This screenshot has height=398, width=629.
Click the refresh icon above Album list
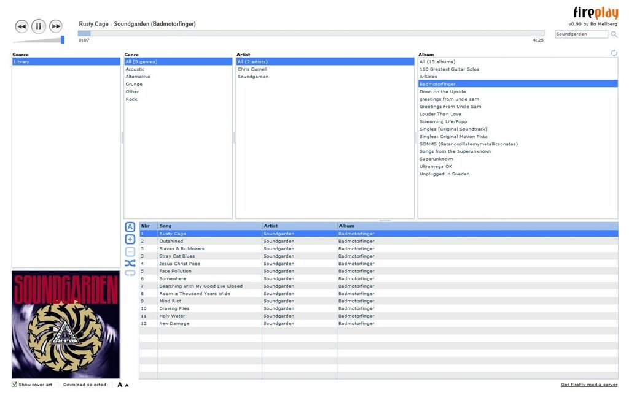pyautogui.click(x=614, y=53)
